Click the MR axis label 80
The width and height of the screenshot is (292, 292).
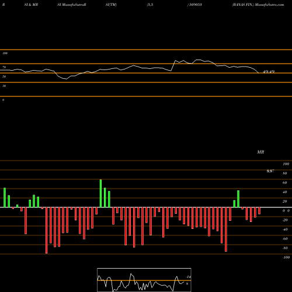coord(285,173)
